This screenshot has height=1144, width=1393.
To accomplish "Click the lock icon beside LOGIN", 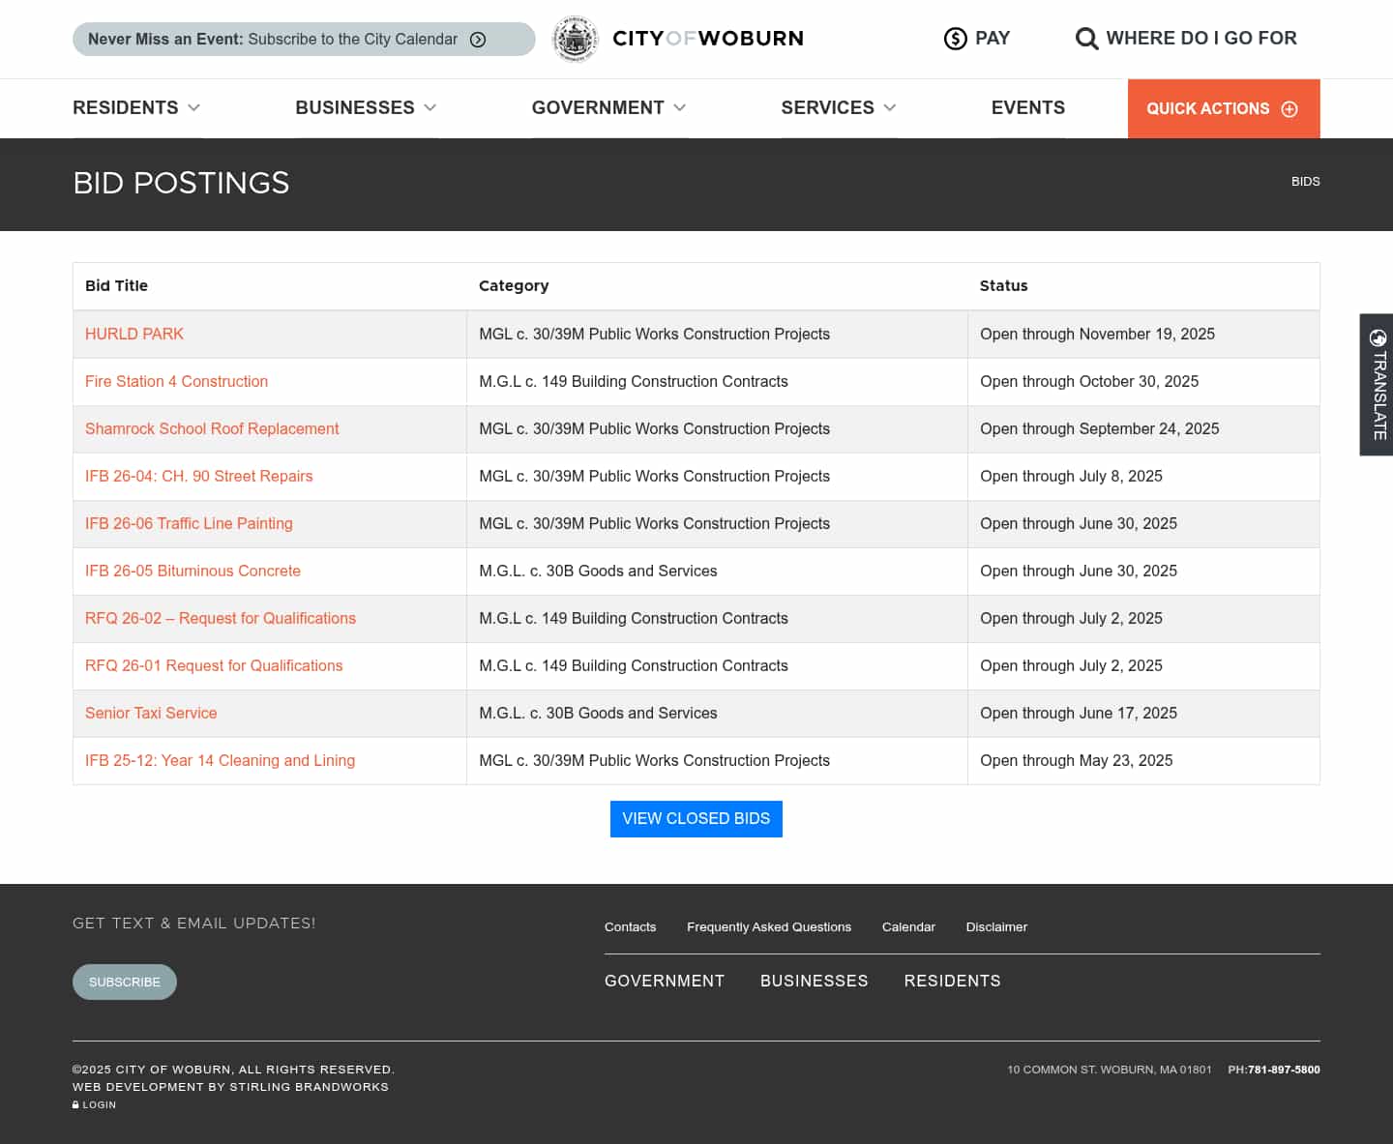I will [x=76, y=1104].
